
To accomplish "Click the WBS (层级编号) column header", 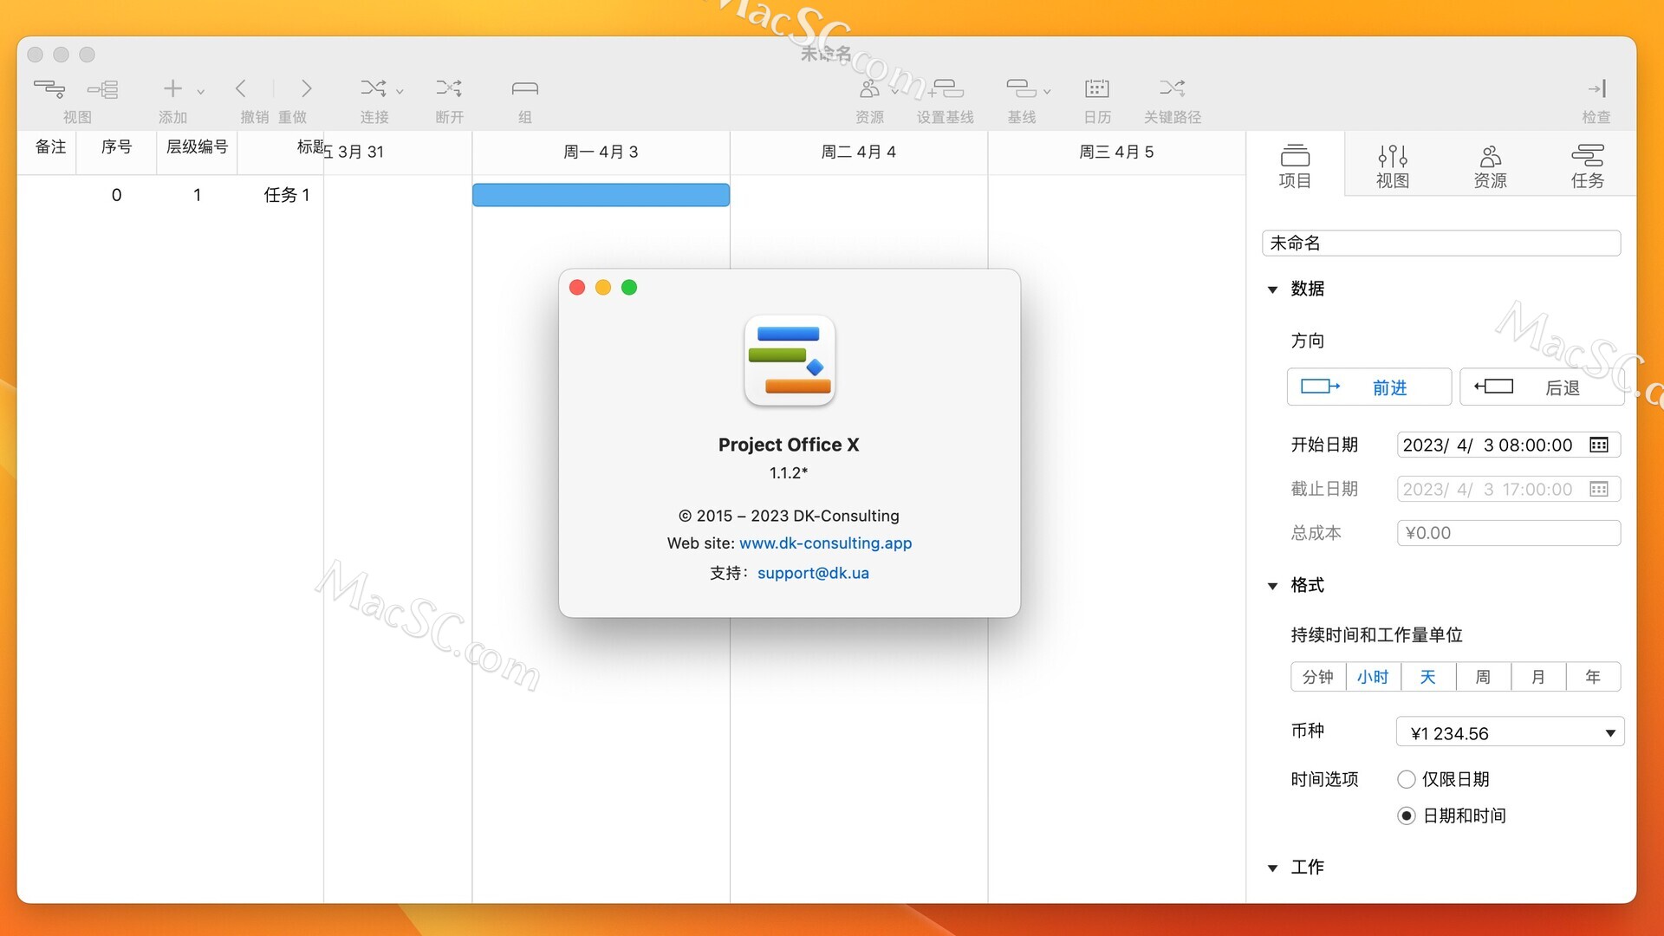I will (197, 147).
